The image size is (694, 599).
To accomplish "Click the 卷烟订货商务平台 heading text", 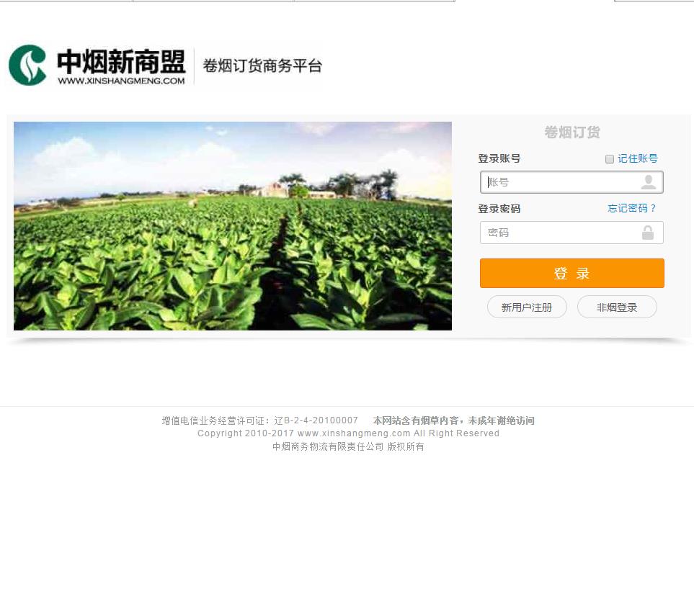I will point(262,66).
